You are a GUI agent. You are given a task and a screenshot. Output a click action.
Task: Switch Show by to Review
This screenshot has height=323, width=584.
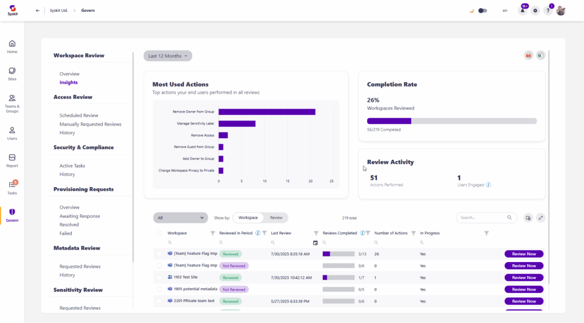pyautogui.click(x=276, y=218)
